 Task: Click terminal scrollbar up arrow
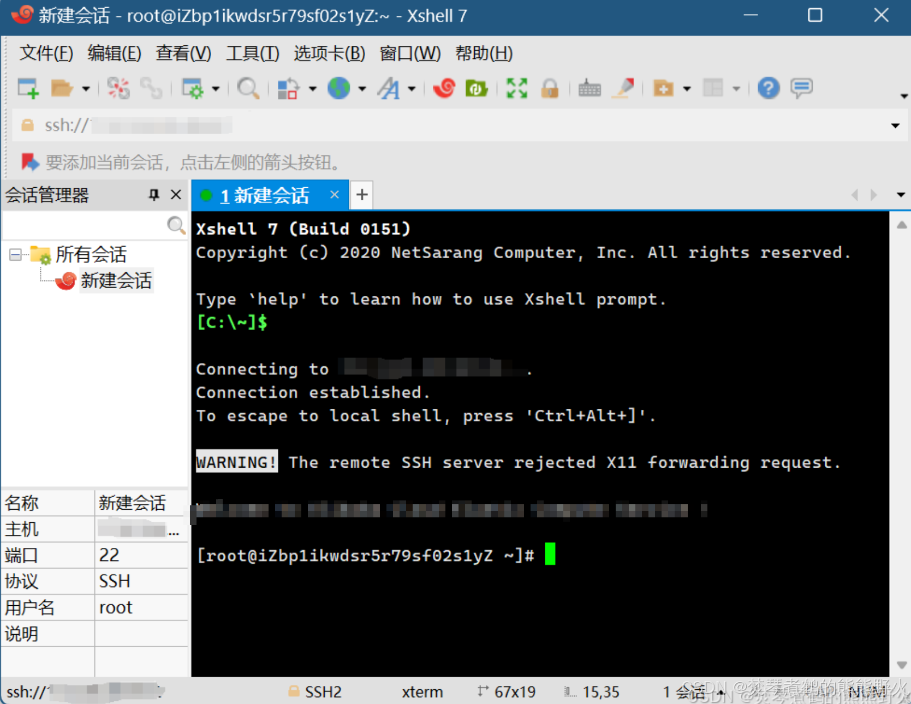pos(902,225)
